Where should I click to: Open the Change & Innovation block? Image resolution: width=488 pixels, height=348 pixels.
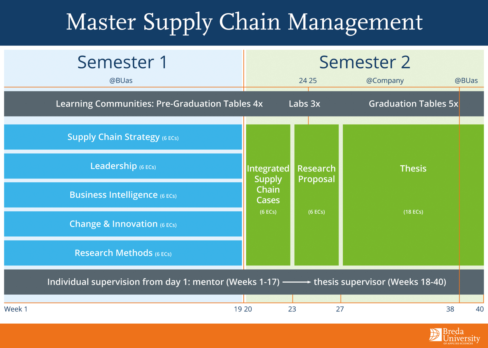tap(123, 224)
